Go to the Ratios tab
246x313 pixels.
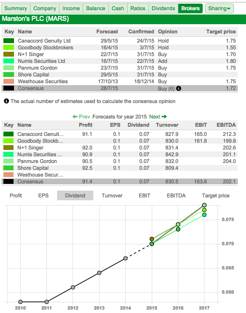click(x=138, y=8)
